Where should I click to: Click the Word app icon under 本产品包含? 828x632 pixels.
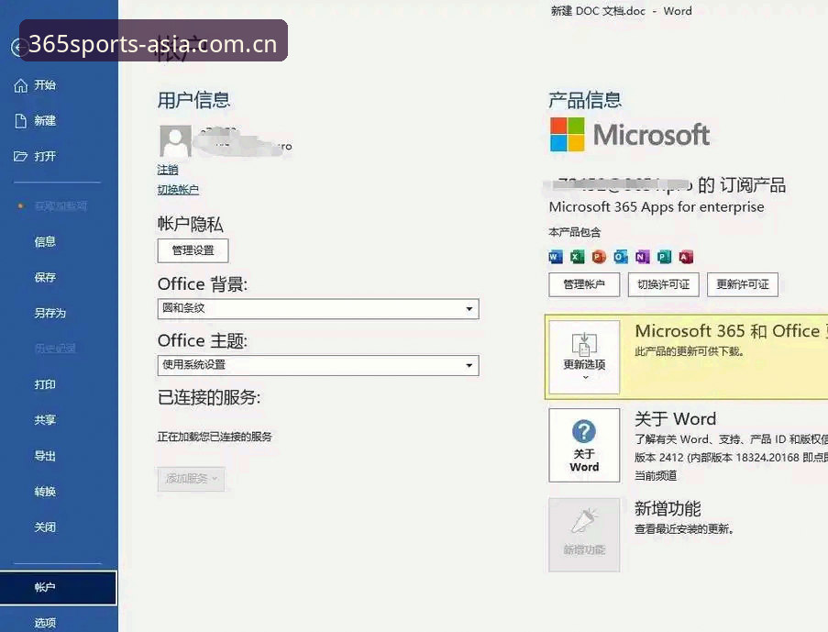pos(556,257)
